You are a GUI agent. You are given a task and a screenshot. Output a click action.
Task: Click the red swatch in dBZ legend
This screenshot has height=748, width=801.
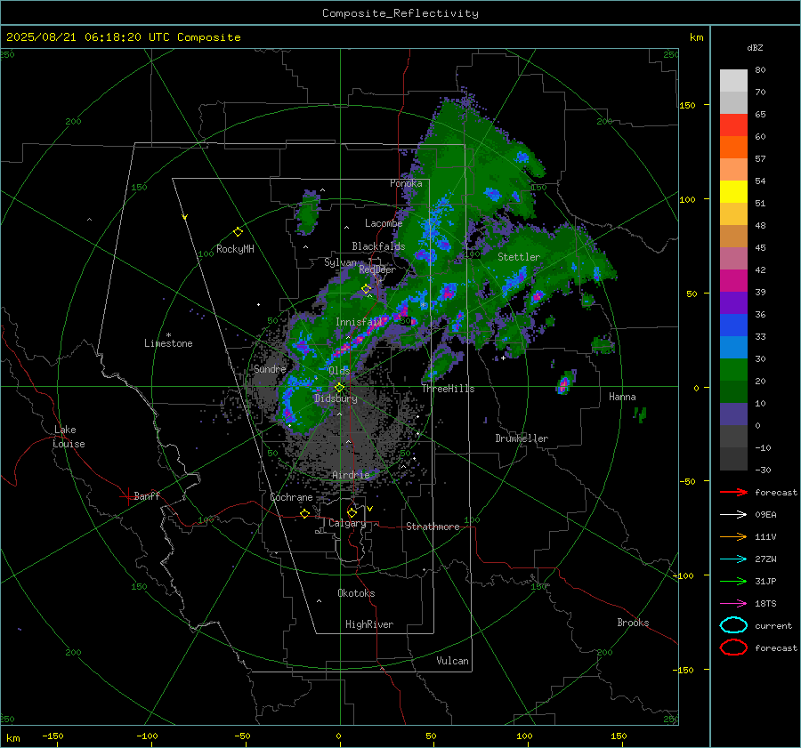733,125
